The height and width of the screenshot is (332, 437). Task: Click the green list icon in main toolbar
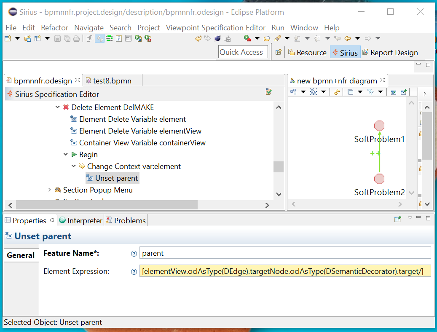[109, 38]
